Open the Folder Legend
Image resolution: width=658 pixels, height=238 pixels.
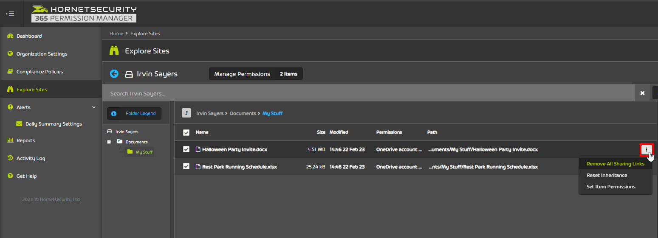134,113
